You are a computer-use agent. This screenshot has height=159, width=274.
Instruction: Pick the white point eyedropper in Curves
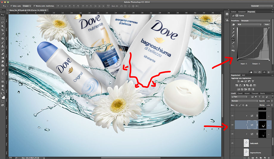[x=233, y=36]
